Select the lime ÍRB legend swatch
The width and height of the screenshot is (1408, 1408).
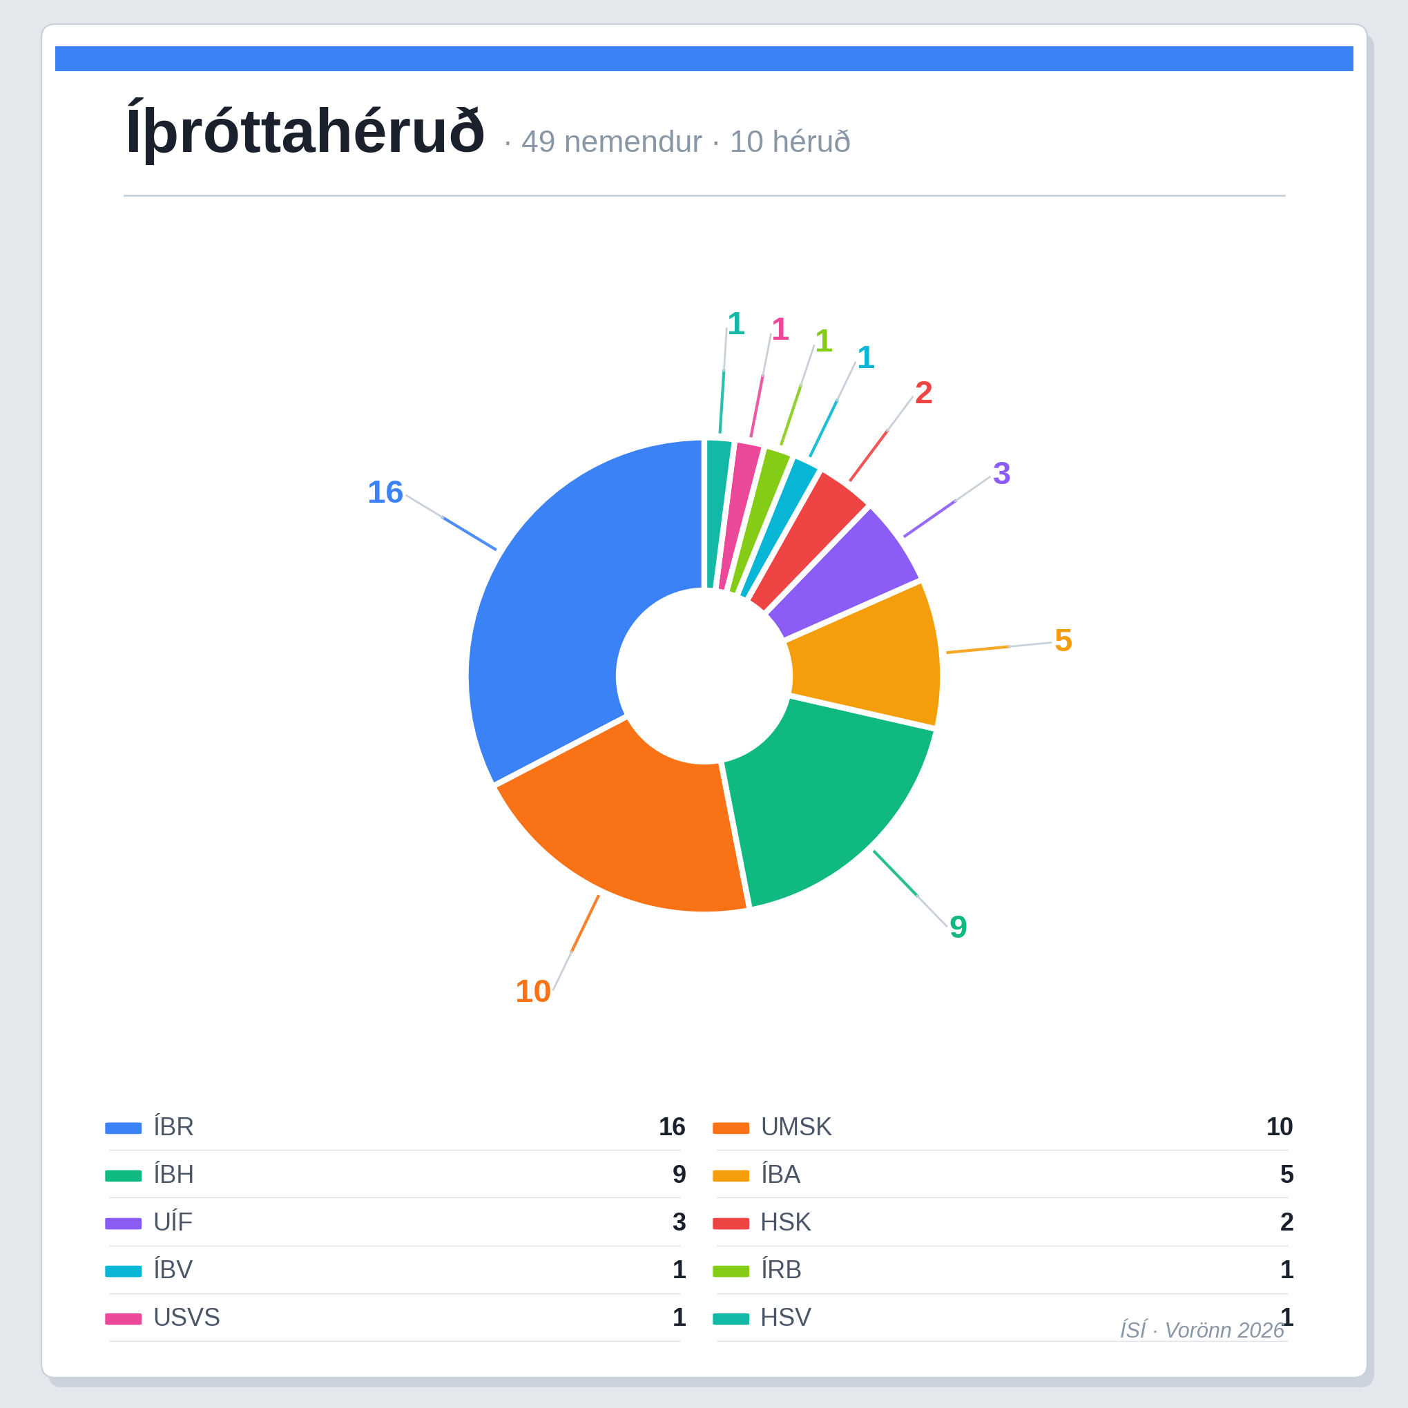tap(731, 1271)
